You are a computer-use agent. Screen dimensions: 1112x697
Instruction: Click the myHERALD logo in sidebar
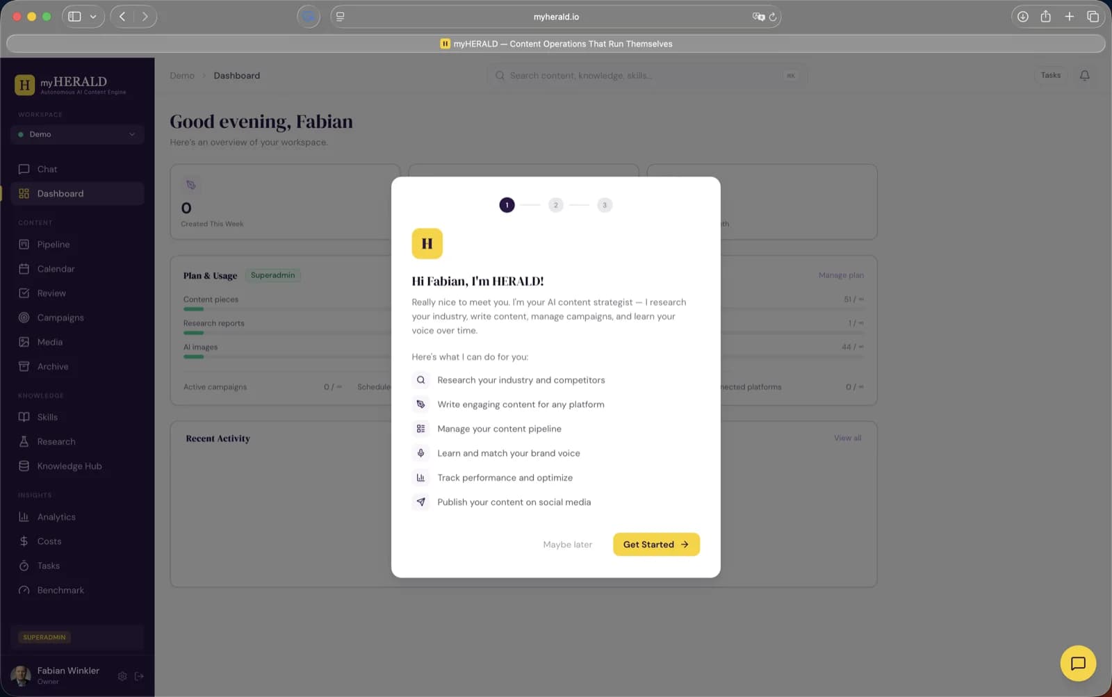click(70, 85)
